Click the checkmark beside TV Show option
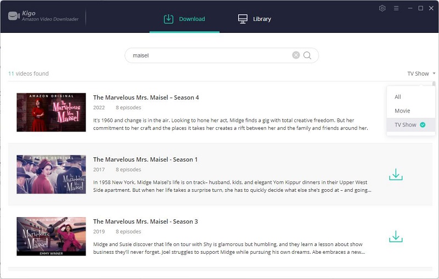The height and width of the screenshot is (279, 439). (x=423, y=124)
